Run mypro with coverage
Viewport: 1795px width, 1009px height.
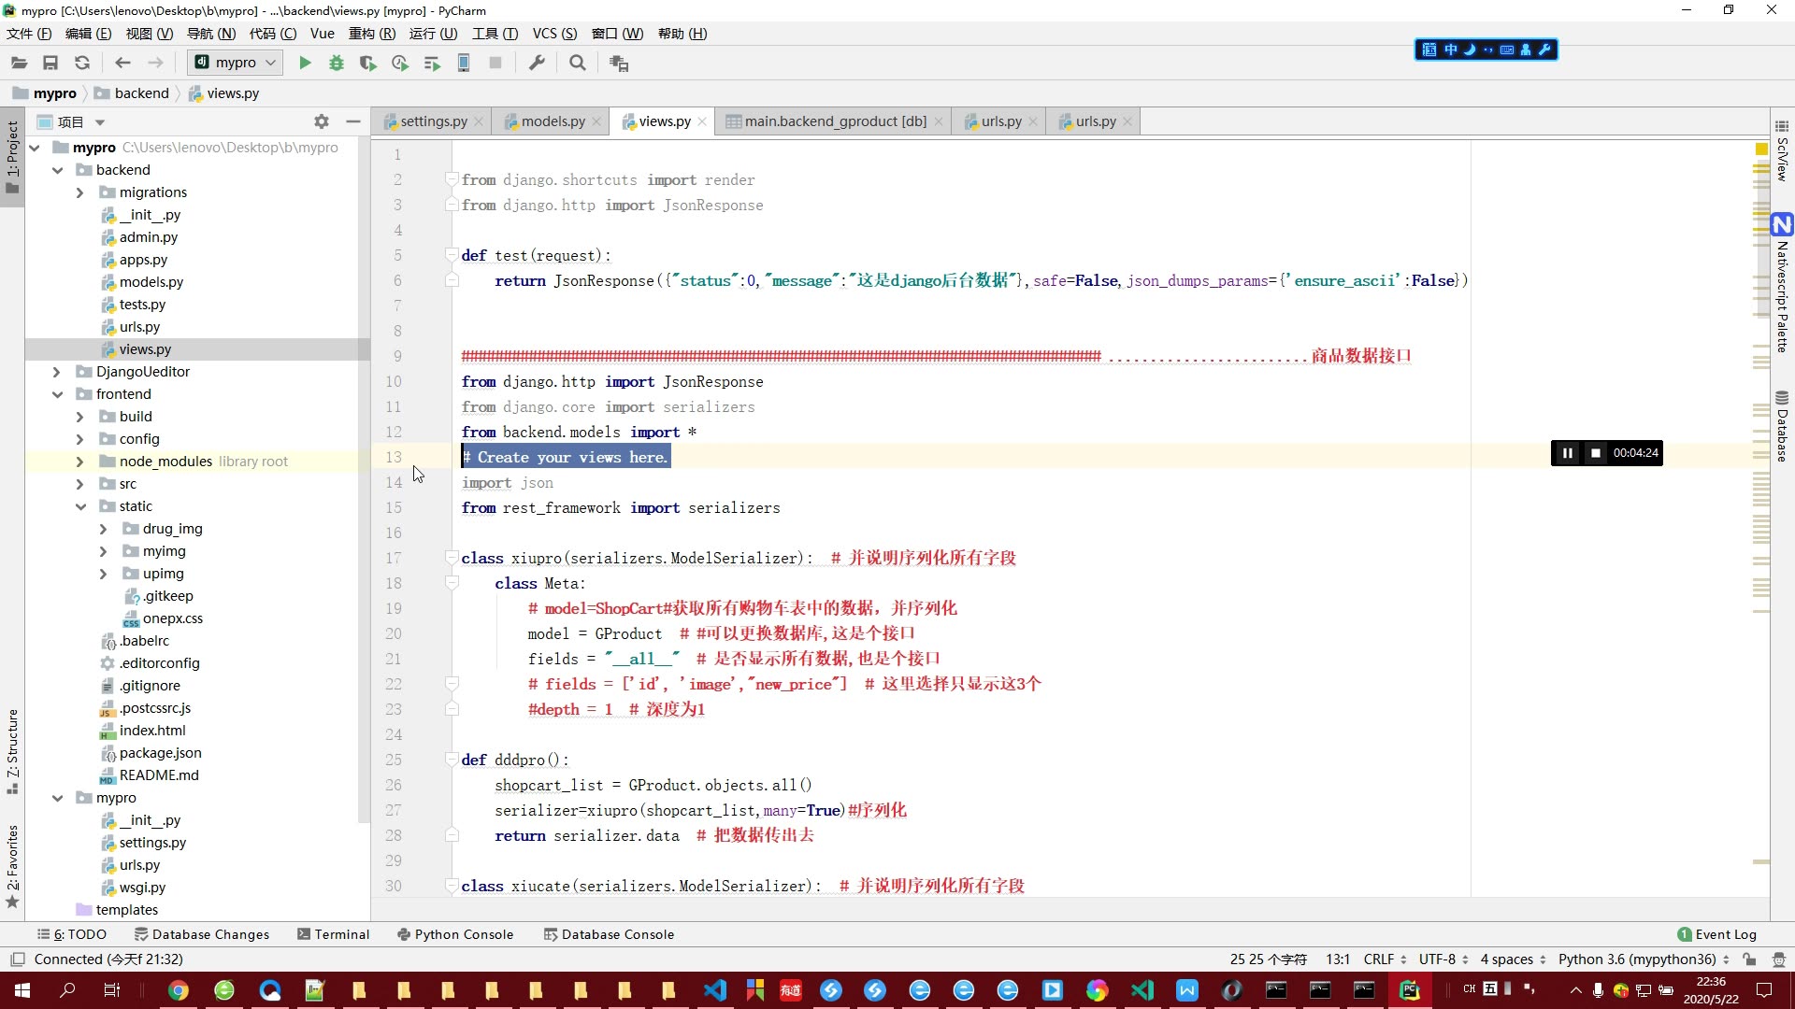coord(368,63)
